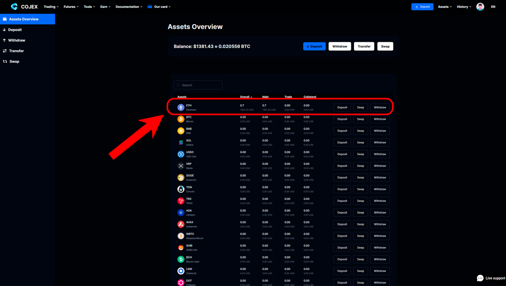
Task: Click the TRON coin icon
Action: pyautogui.click(x=181, y=201)
